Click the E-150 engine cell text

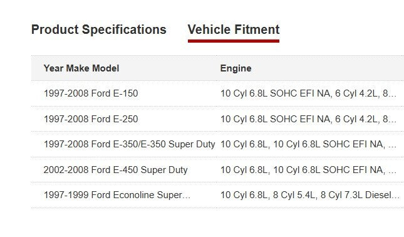(308, 93)
